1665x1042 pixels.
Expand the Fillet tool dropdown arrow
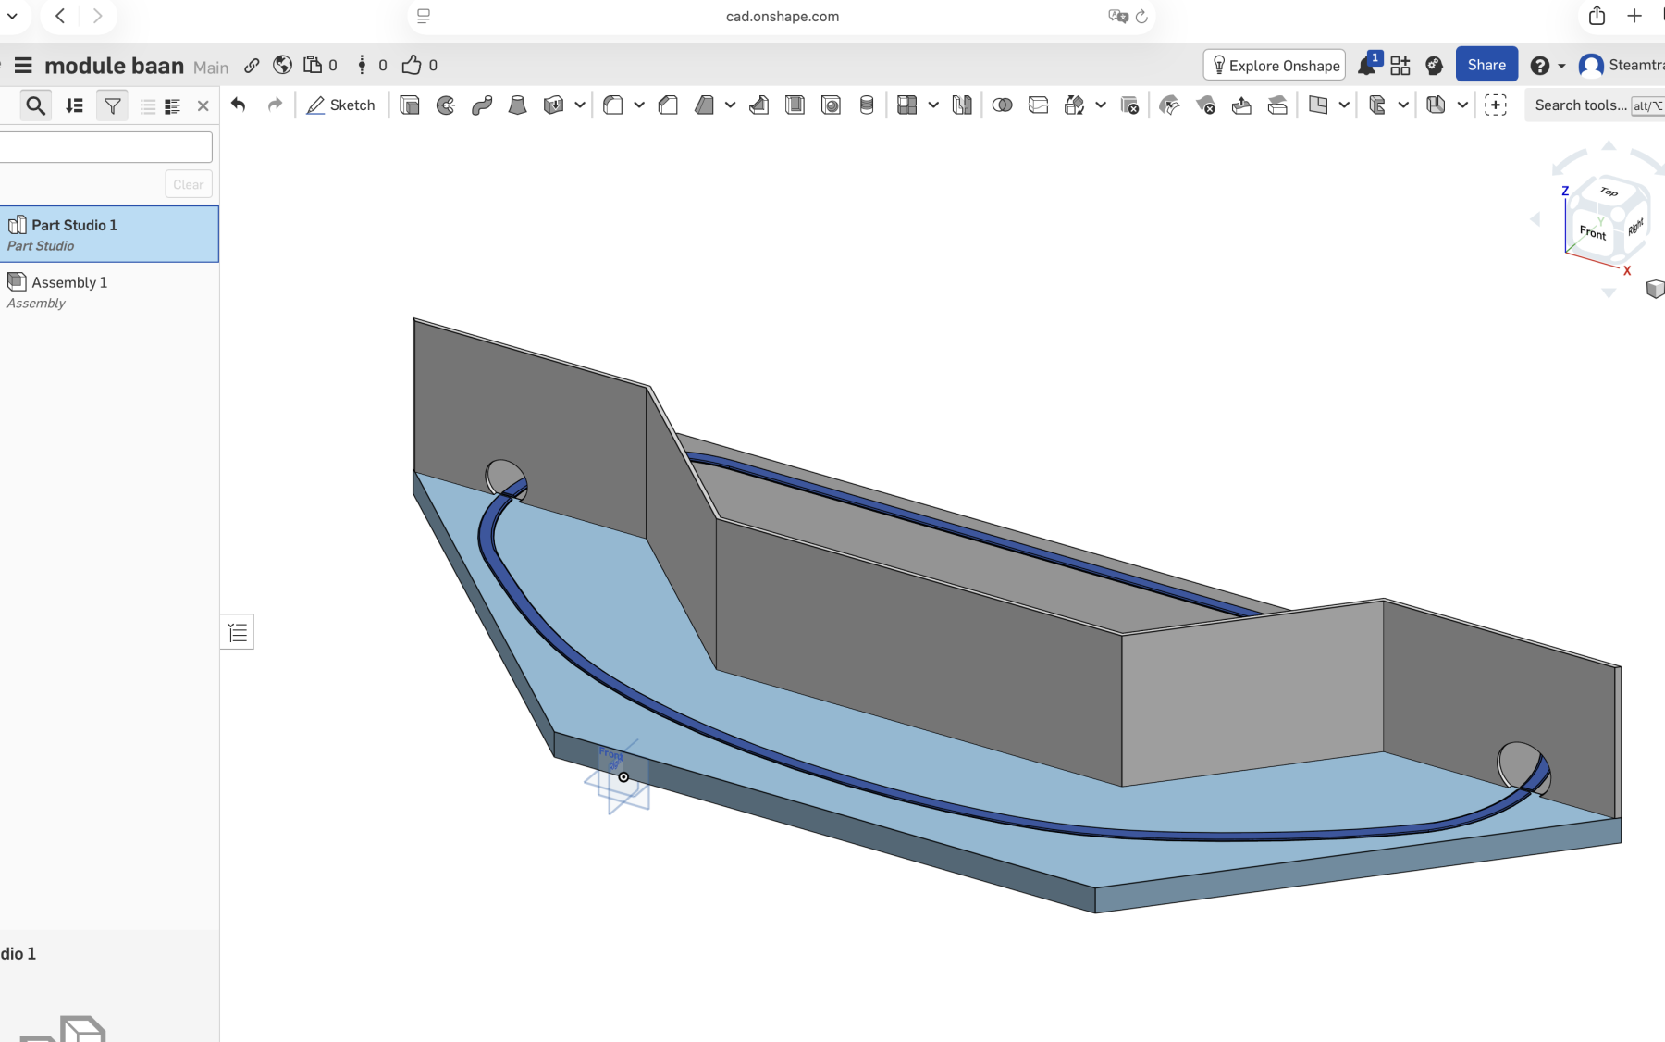pos(639,105)
